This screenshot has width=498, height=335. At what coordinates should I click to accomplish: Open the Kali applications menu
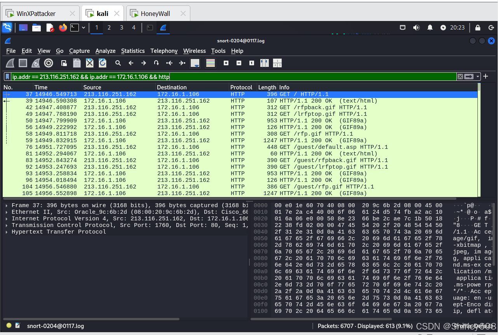[x=7, y=28]
